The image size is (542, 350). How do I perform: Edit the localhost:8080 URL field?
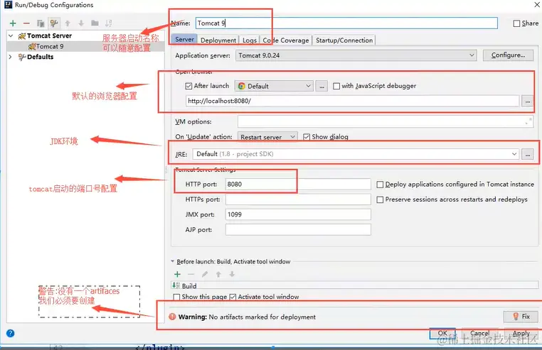(352, 101)
